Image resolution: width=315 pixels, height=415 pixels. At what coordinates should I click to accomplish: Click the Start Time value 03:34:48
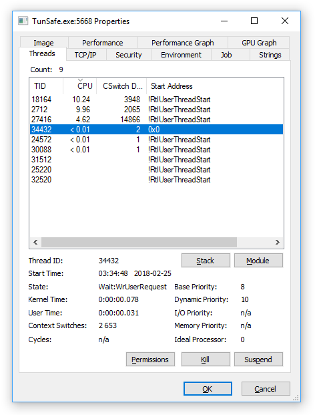tap(113, 273)
